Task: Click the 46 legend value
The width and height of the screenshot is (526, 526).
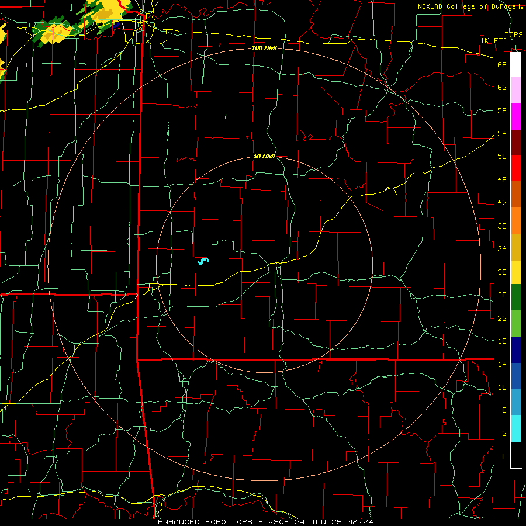Action: click(x=502, y=180)
